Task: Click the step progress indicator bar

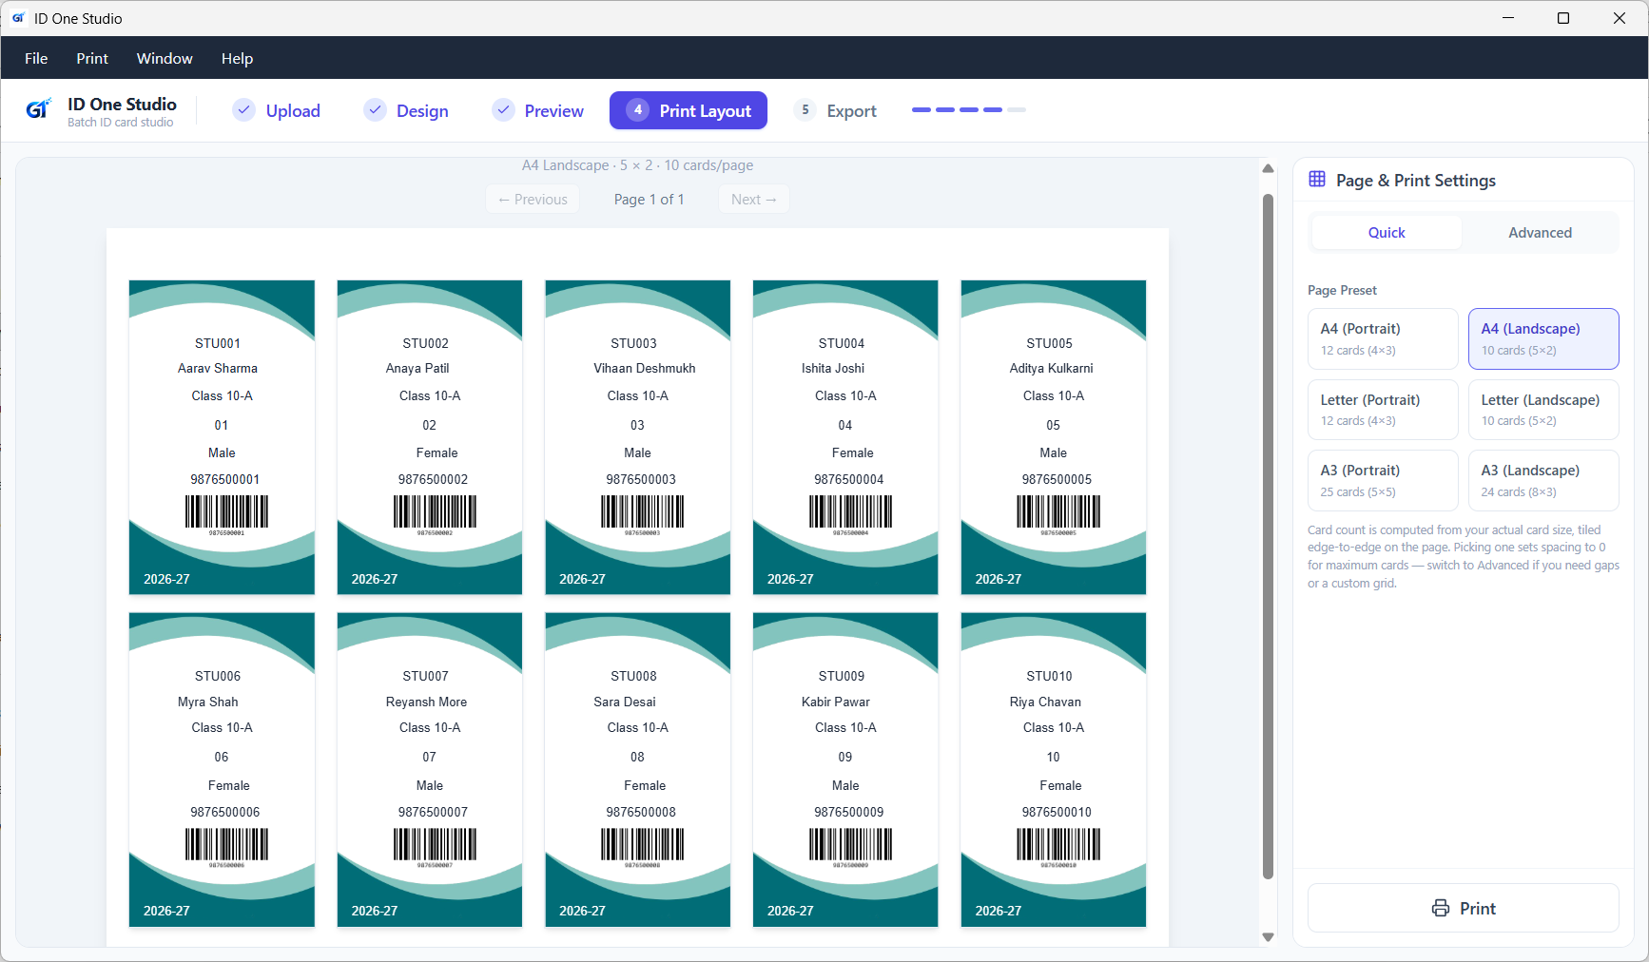Action: (x=968, y=110)
